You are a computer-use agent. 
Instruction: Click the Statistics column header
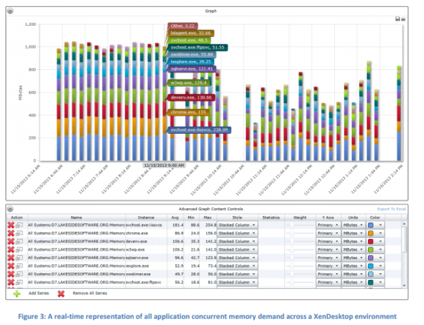(x=271, y=217)
